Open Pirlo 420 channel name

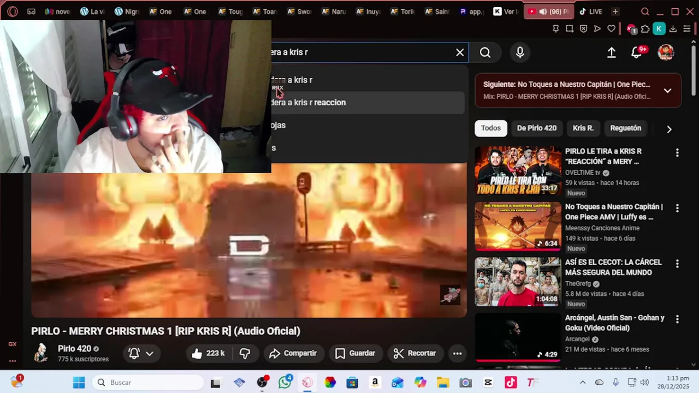(x=74, y=349)
